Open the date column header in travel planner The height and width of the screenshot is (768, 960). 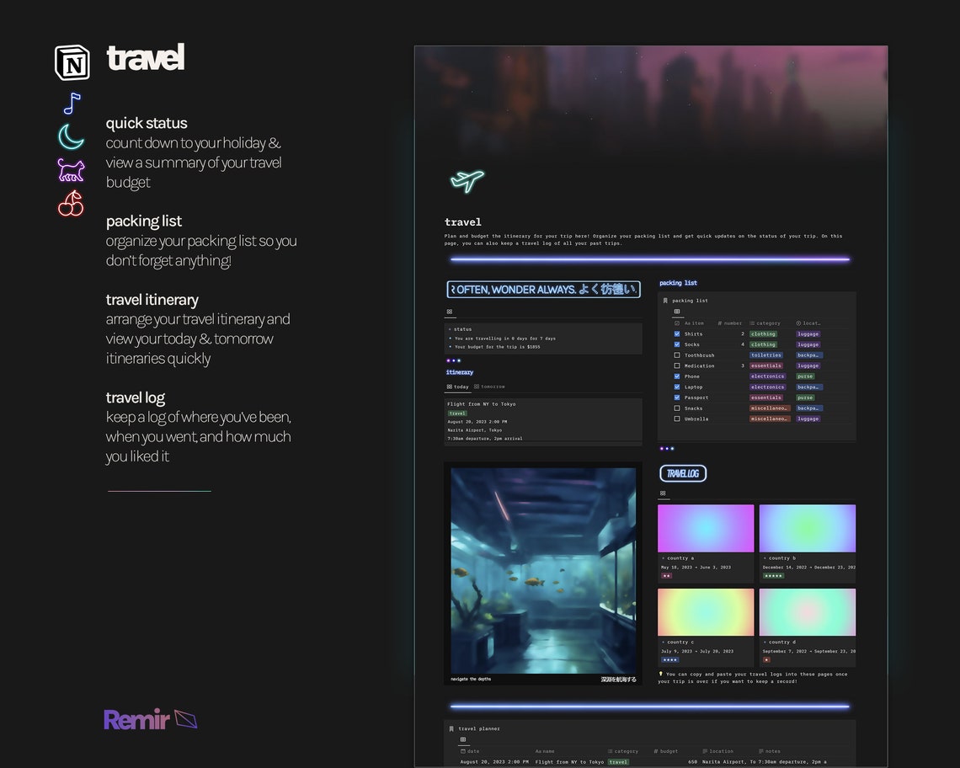pyautogui.click(x=470, y=751)
